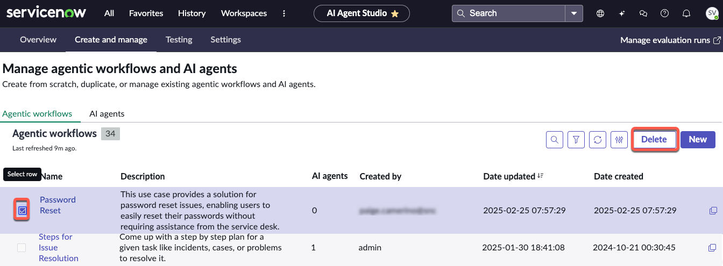The height and width of the screenshot is (266, 723).
Task: Click the Password Reset description text
Action: (200, 211)
